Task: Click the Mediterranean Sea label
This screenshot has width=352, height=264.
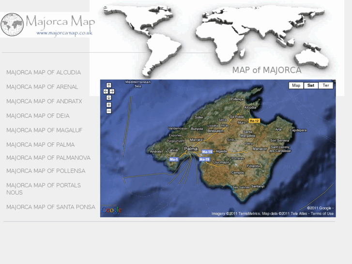Action: click(x=138, y=84)
